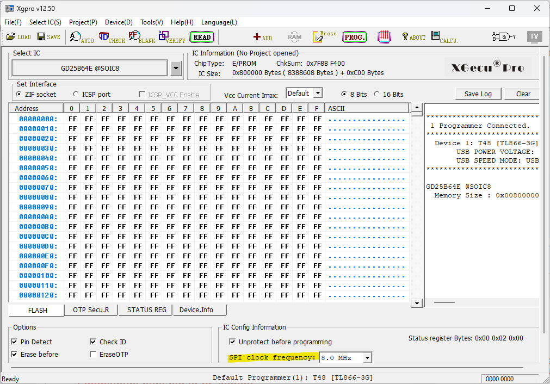550x384 pixels.
Task: Click ChkSum value 0x7F8B F400
Action: [x=325, y=64]
